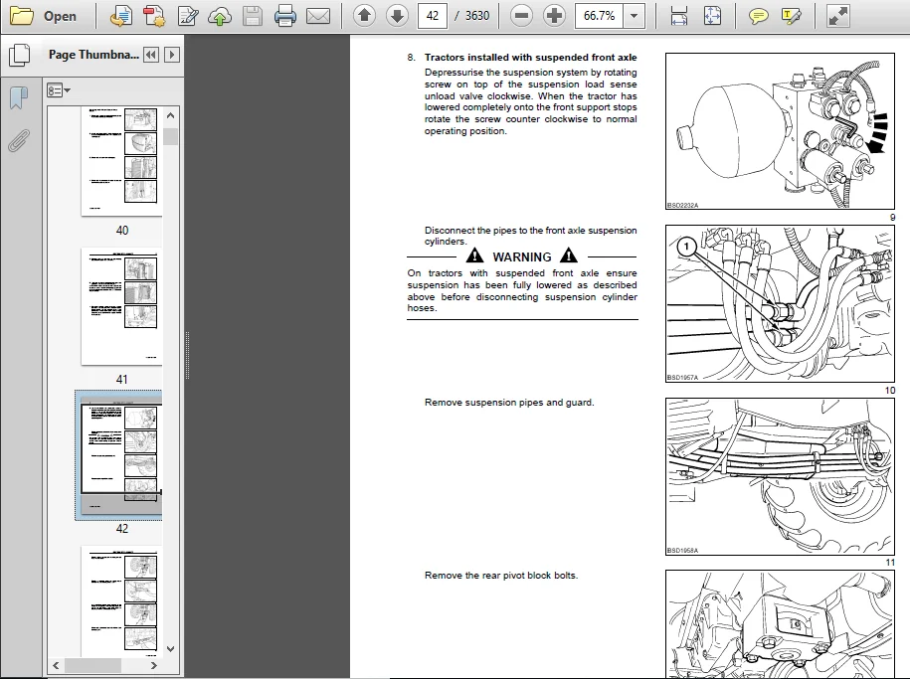This screenshot has height=679, width=910.
Task: Click text 'Remove the rear pivot block bolts.'
Action: point(501,576)
